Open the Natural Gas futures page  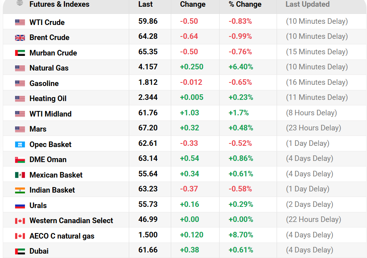click(x=49, y=67)
